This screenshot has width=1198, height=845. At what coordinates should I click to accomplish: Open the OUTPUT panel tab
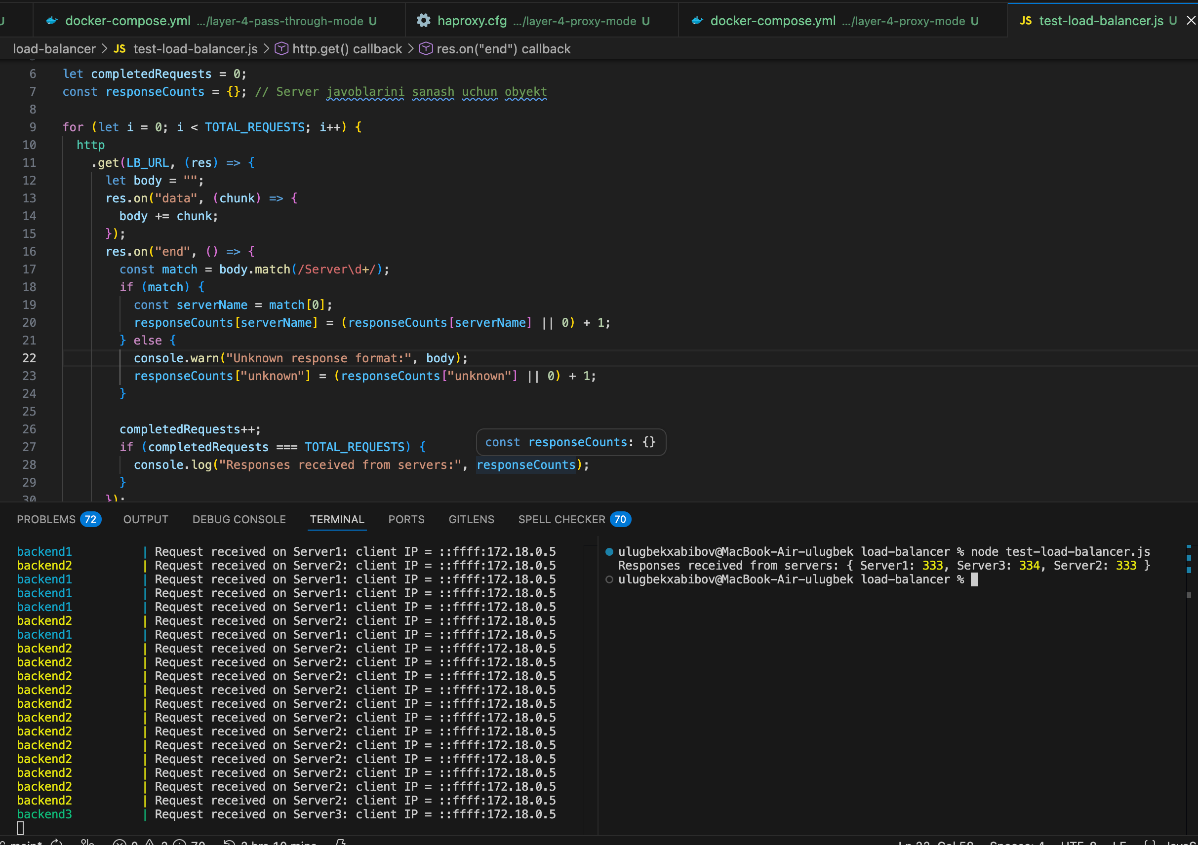(x=146, y=520)
